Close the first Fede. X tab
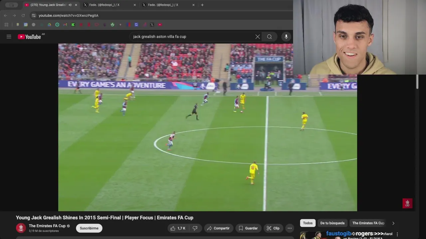This screenshot has width=426, height=239. [134, 5]
